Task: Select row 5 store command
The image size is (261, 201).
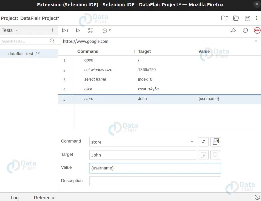Action: 160,99
